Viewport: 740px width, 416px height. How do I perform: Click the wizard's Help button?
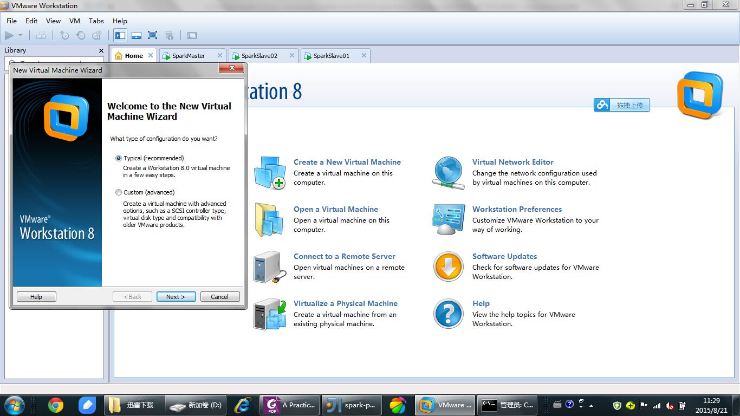[36, 297]
